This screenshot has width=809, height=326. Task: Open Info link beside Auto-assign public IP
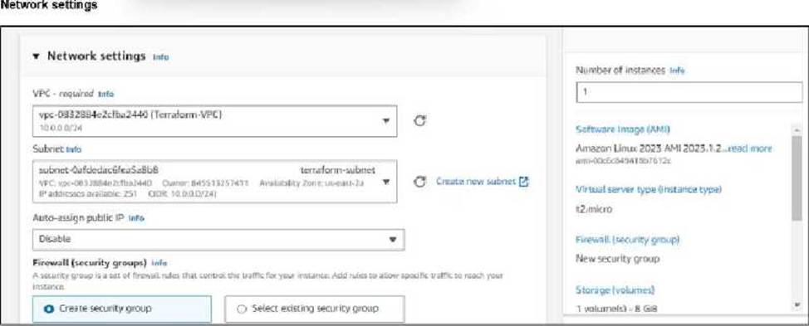tap(136, 218)
